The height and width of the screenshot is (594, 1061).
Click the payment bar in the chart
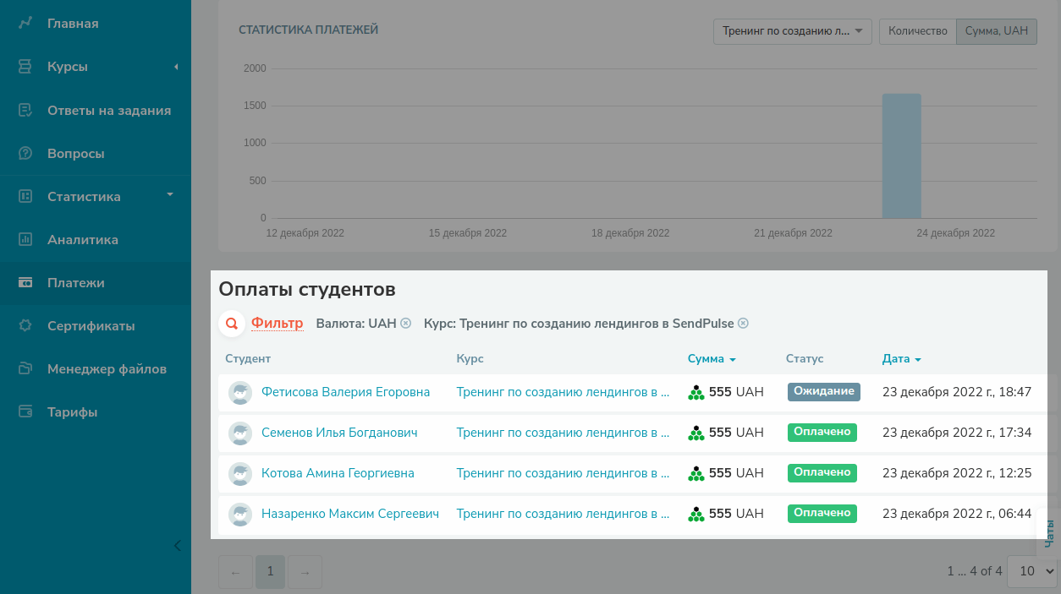(901, 155)
